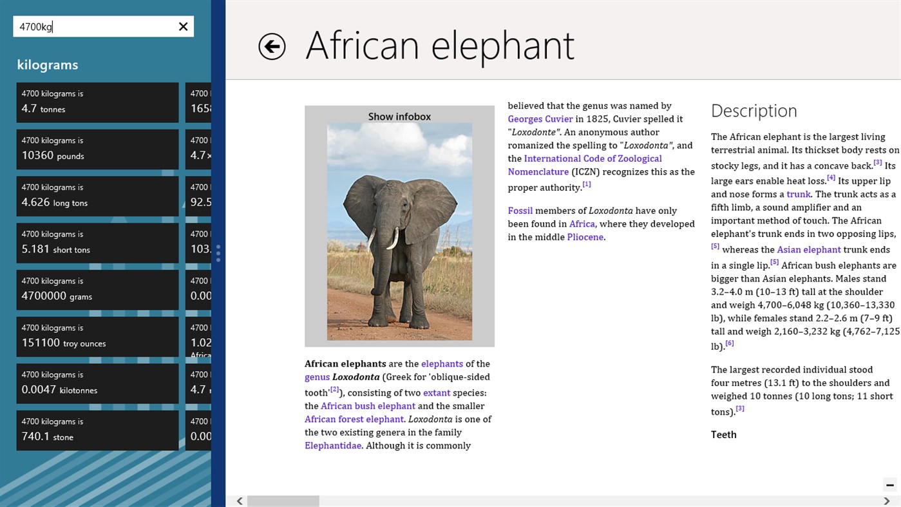
Task: Open the elephant photo thumbnail
Action: pyautogui.click(x=399, y=232)
